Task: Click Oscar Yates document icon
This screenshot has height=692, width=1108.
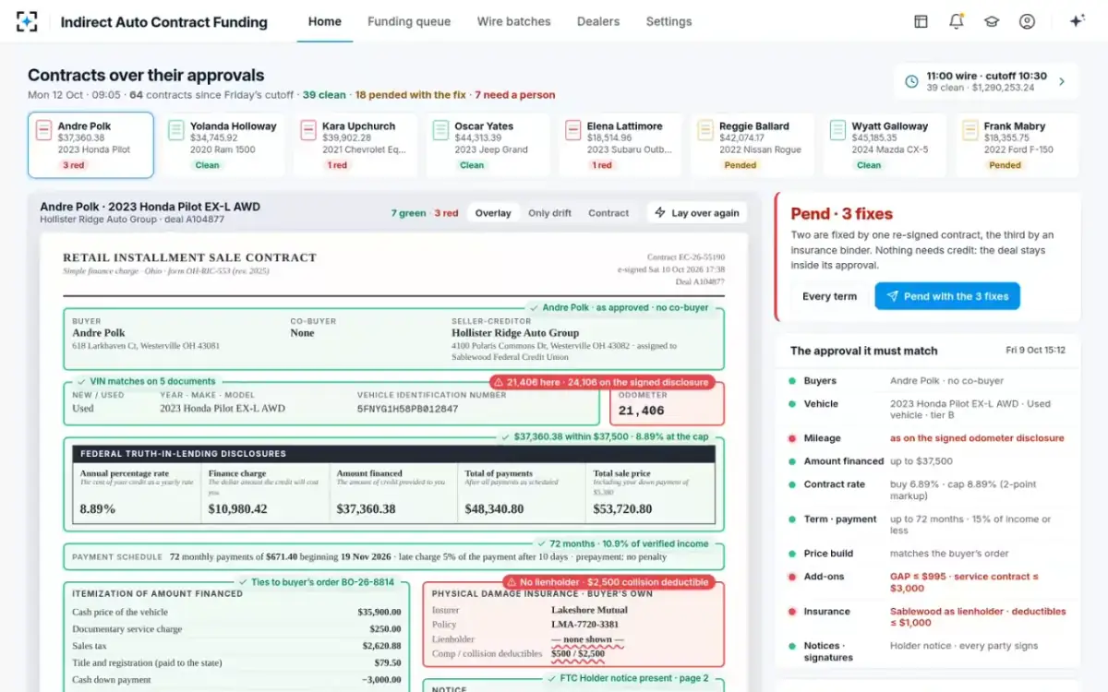Action: 440,130
